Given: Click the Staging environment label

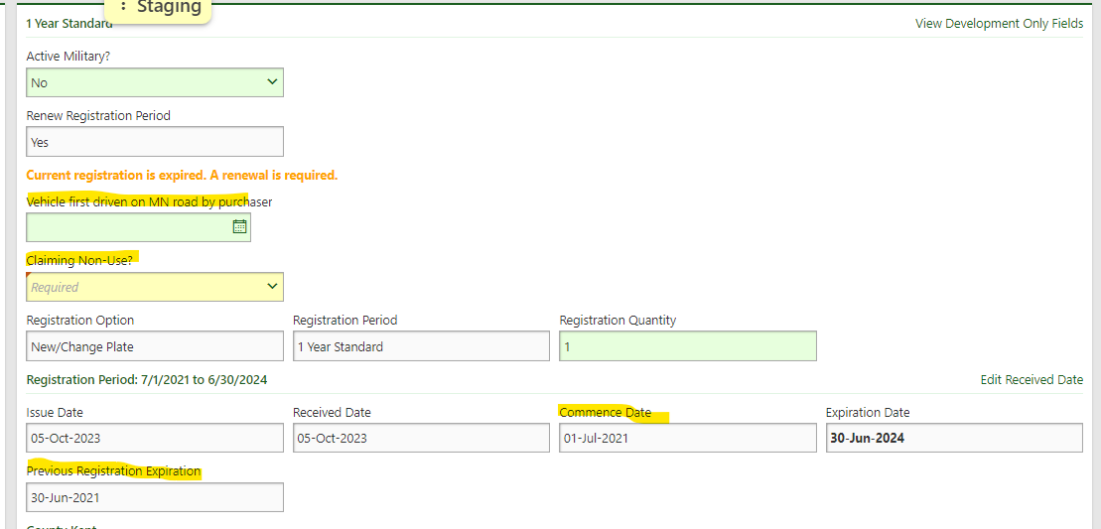Looking at the screenshot, I should [x=169, y=8].
